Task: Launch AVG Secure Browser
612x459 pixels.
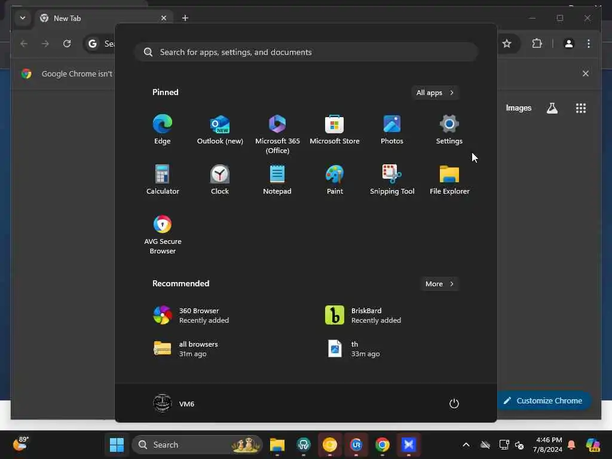Action: 163,235
